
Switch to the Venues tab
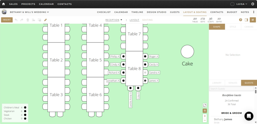click(233, 83)
